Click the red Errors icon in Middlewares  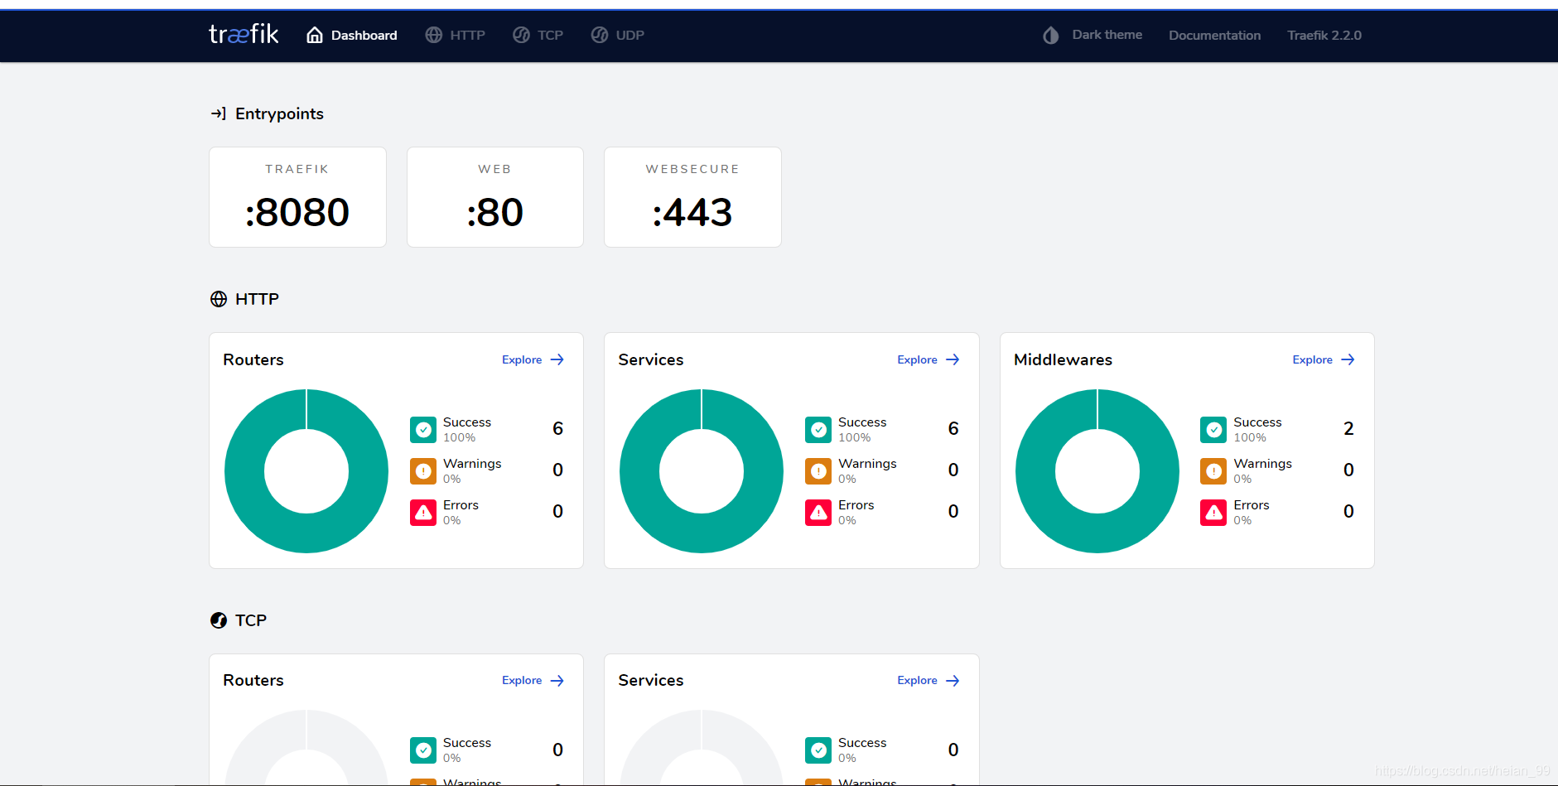[1213, 513]
